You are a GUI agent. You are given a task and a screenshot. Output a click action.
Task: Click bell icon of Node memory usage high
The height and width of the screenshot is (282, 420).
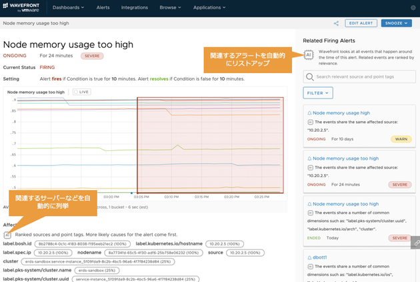point(309,113)
